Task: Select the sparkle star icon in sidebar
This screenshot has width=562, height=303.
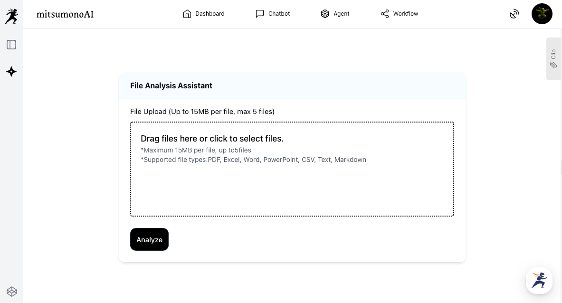Action: [11, 72]
